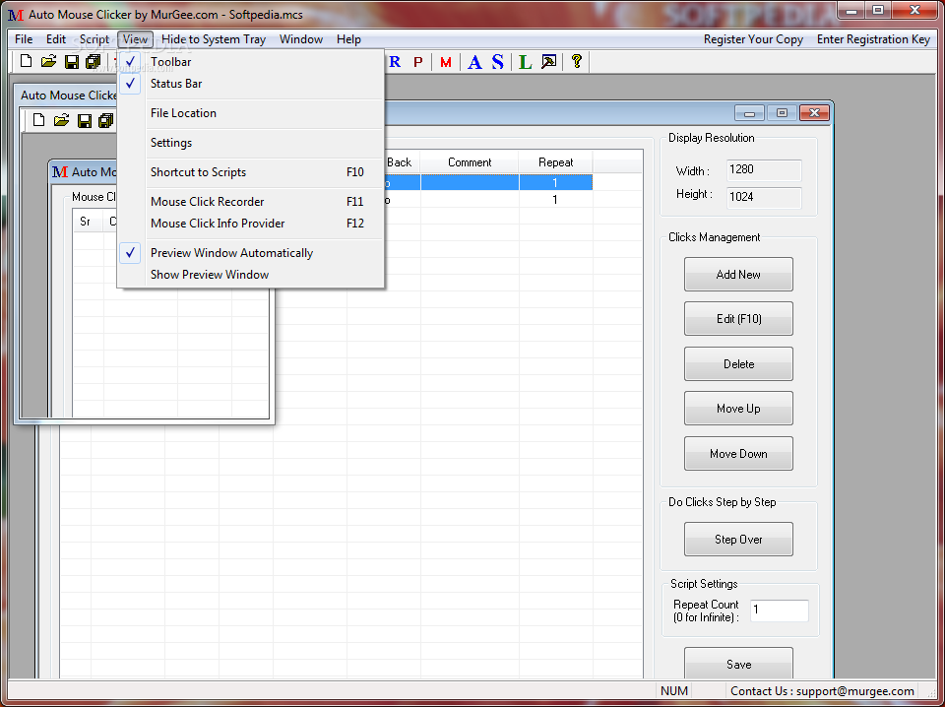Click Enter Registration Key in menu bar

[873, 39]
